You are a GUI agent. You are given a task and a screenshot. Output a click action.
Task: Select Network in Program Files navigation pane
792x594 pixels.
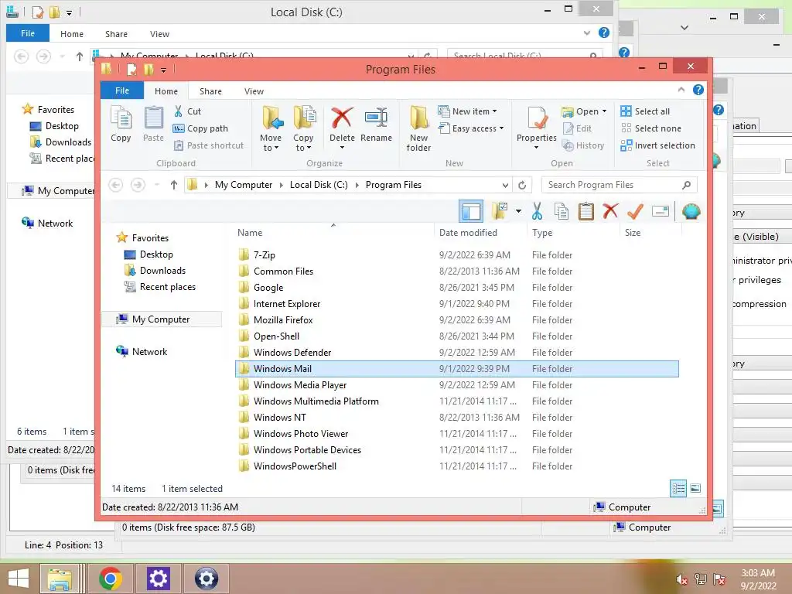pos(149,352)
